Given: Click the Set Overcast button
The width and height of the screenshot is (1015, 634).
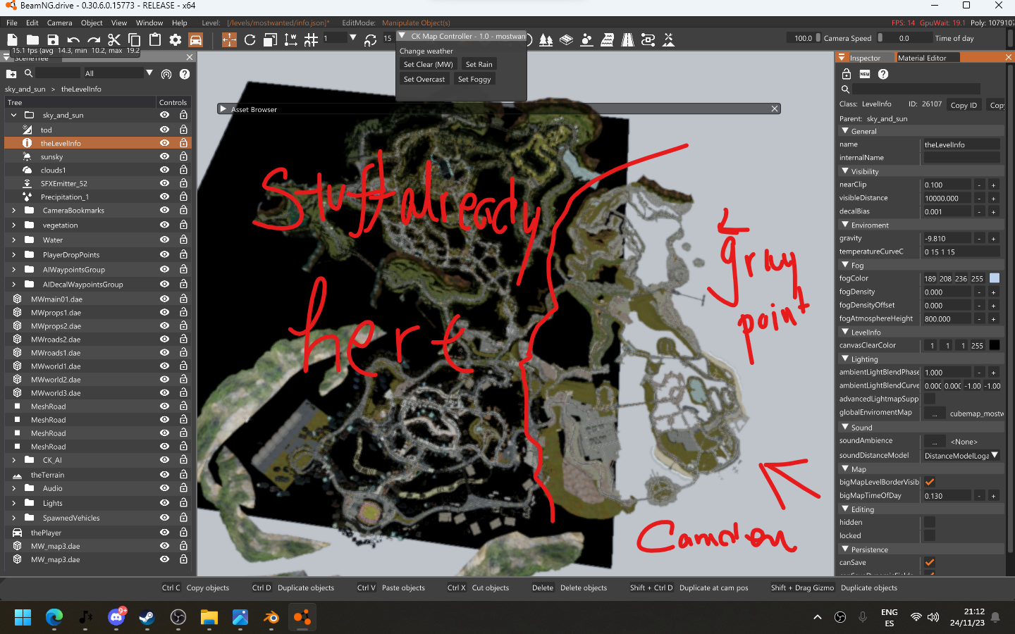Looking at the screenshot, I should pyautogui.click(x=424, y=79).
